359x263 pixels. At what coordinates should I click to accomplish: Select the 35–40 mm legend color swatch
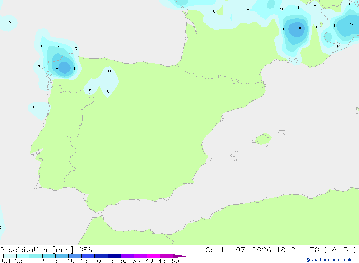click(140, 256)
